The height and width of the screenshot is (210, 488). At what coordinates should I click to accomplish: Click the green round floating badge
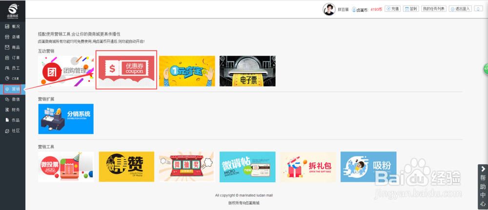(486, 69)
